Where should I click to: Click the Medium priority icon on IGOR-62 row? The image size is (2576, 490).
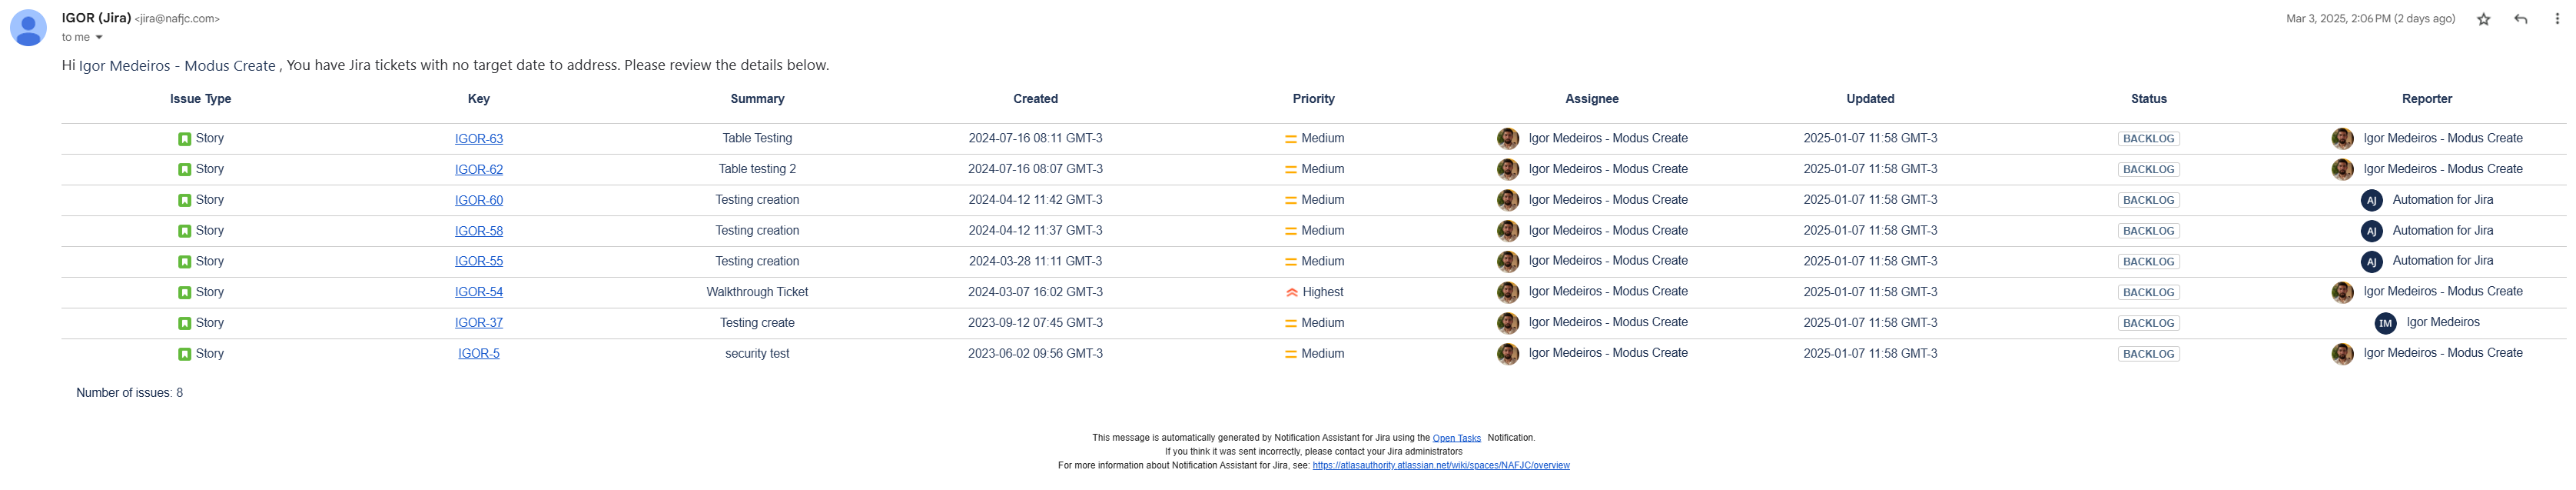[1291, 169]
